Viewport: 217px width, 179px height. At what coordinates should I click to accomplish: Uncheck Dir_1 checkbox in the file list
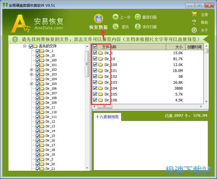point(95,53)
